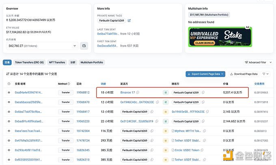Screen dimensions: 276x165
Task: Open block 18742304
Action: [83, 131]
